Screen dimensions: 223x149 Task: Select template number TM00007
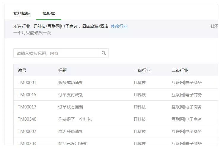[x=27, y=131]
